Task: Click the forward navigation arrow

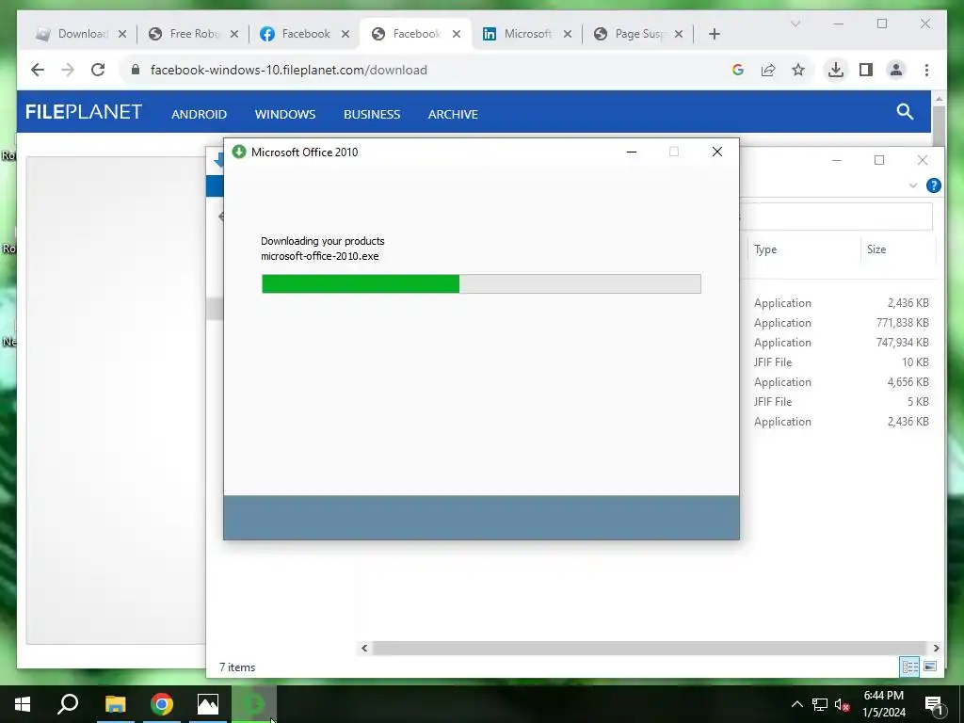Action: pyautogui.click(x=68, y=70)
